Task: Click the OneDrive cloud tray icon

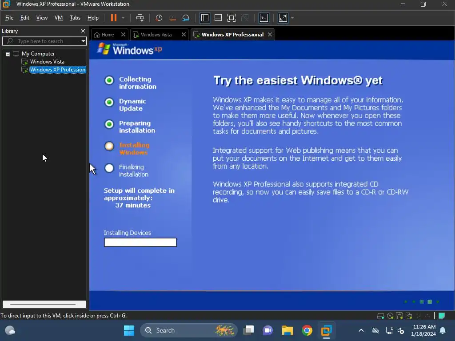Action: [375, 330]
